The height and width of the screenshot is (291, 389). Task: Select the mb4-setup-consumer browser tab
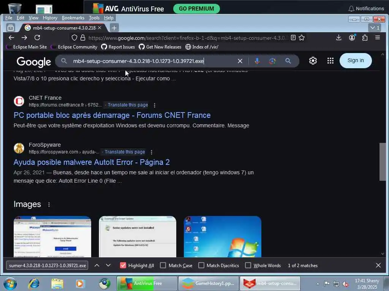(x=63, y=28)
